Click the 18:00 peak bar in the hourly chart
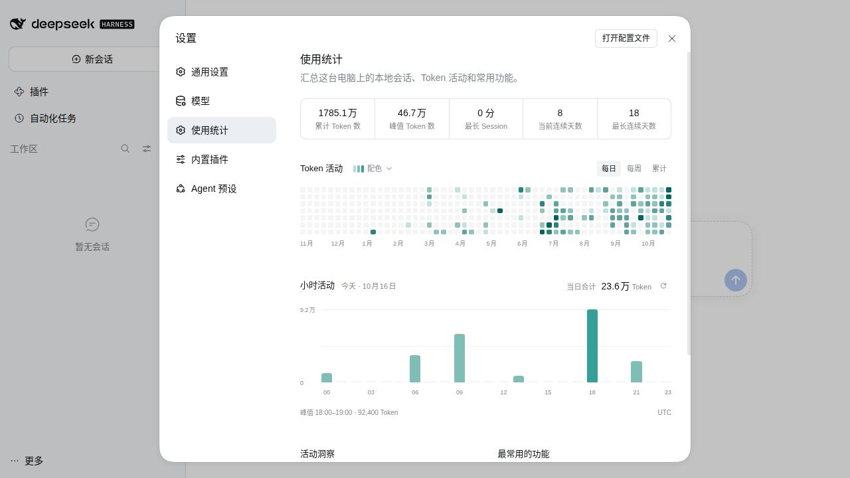 [592, 346]
